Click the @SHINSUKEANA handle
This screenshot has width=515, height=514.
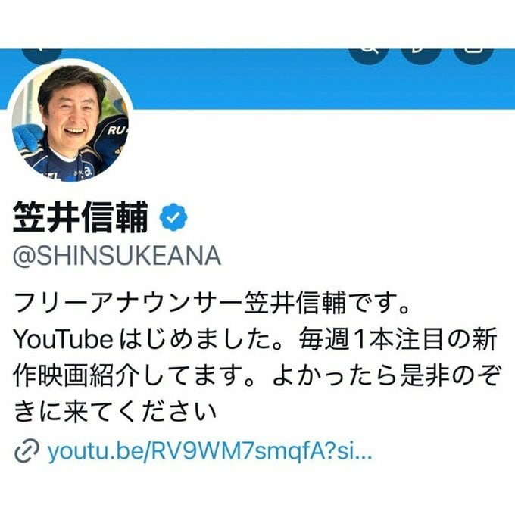point(117,256)
